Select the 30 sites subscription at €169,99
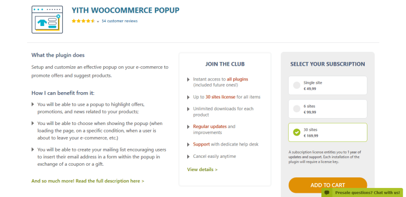The image size is (406, 197). (328, 132)
